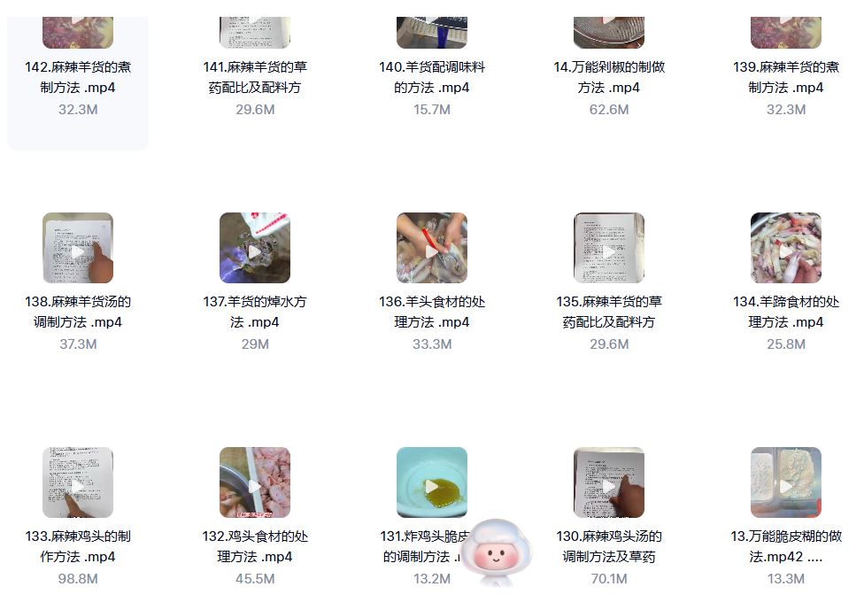This screenshot has width=864, height=602.
Task: Select file name 142.麻辣羊货的煮制方法.mp4
Action: tap(78, 77)
